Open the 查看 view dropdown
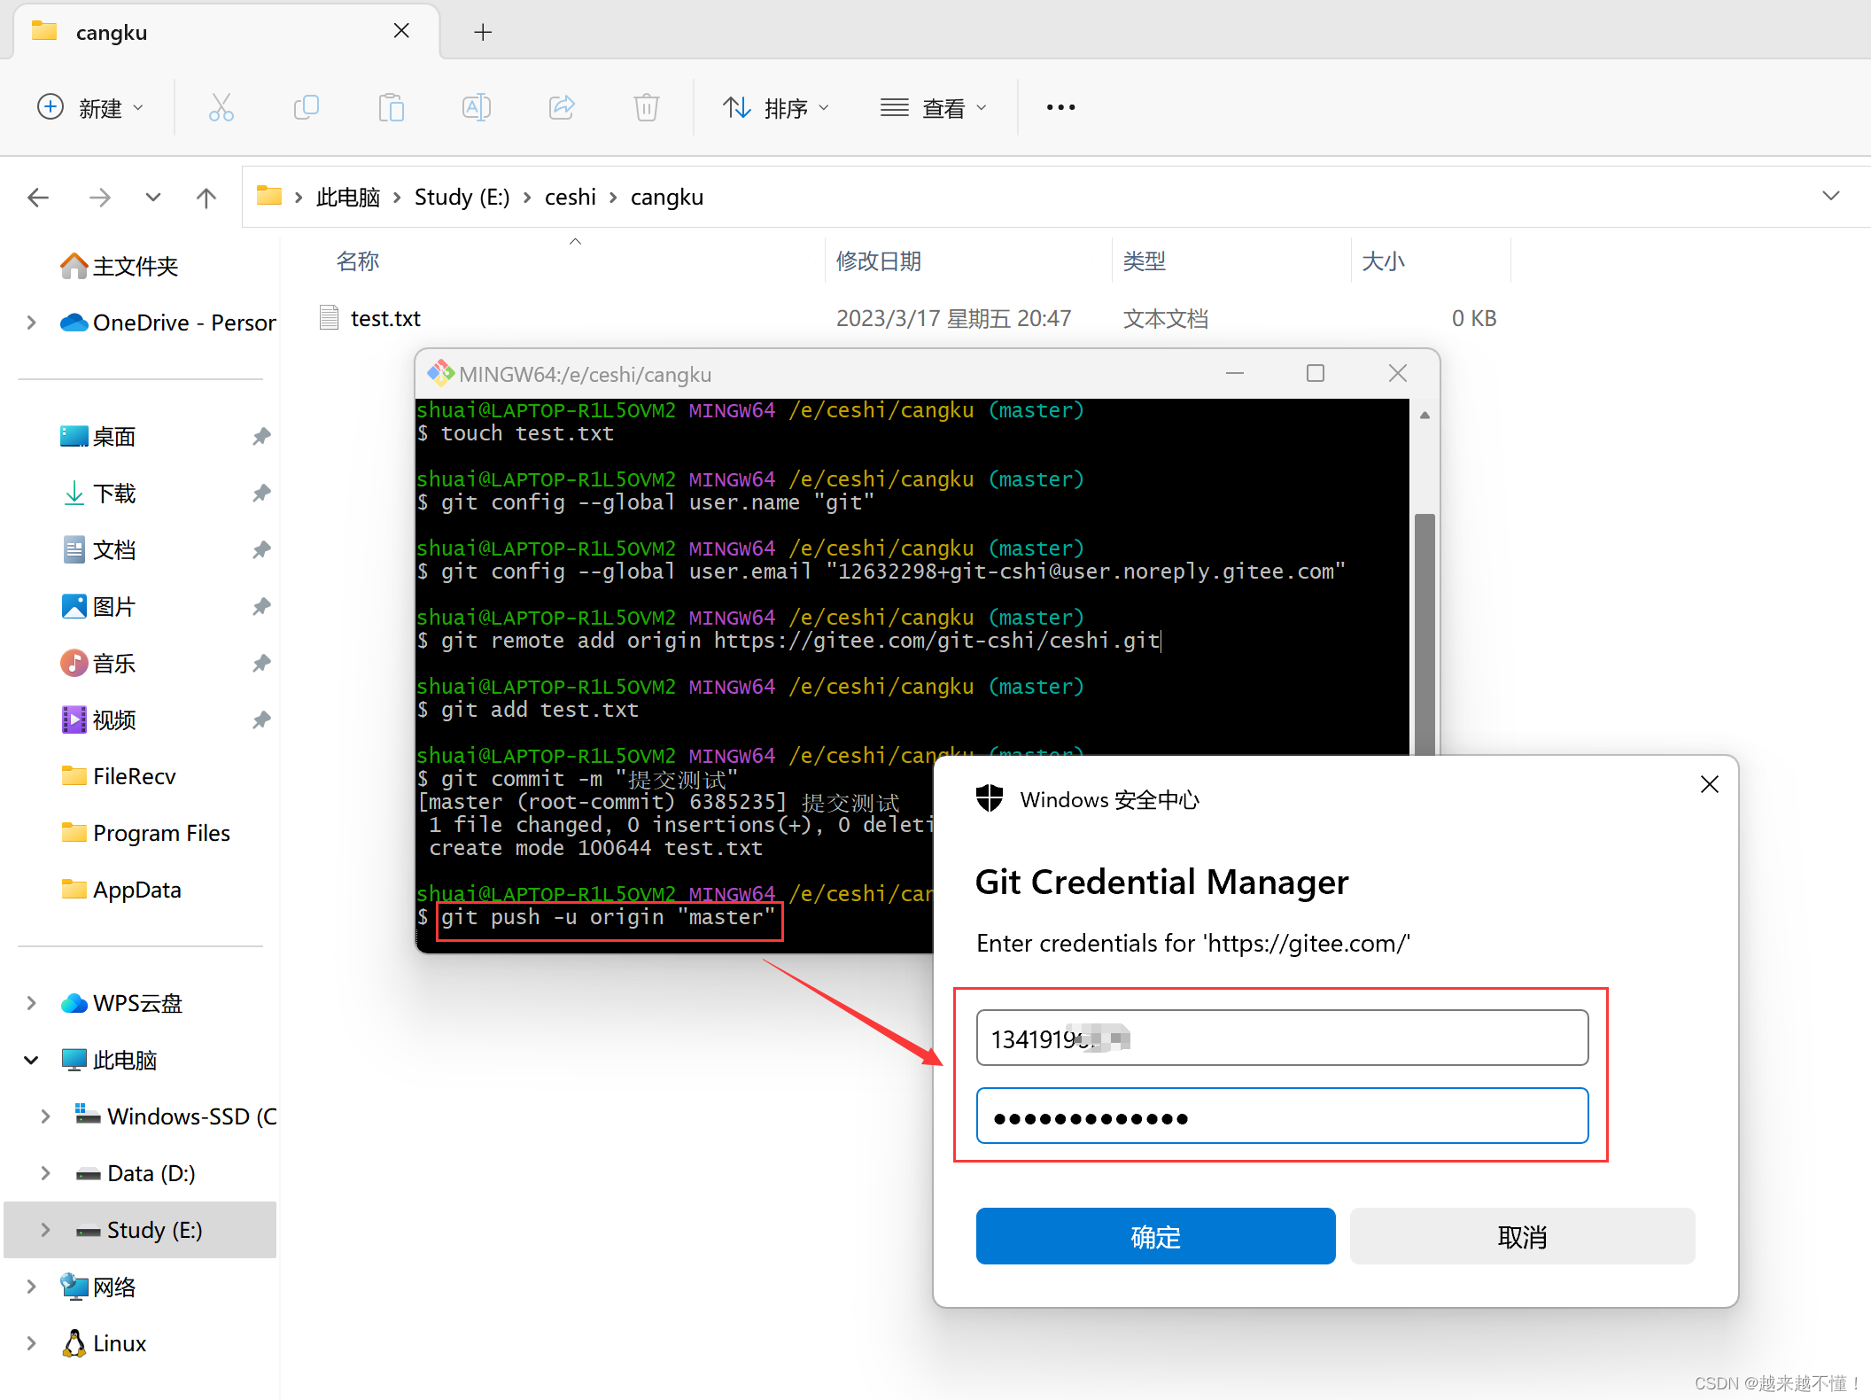1871x1400 pixels. pos(934,107)
